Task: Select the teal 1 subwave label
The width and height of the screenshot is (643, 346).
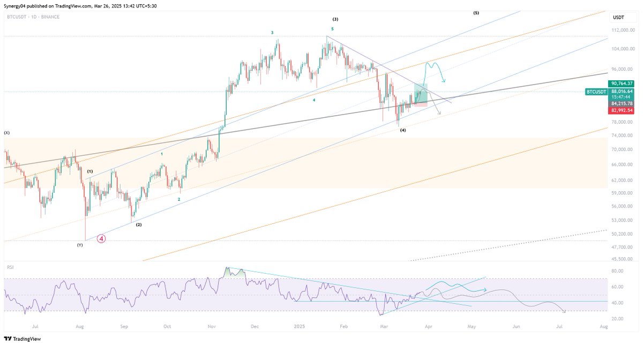Action: click(x=162, y=154)
